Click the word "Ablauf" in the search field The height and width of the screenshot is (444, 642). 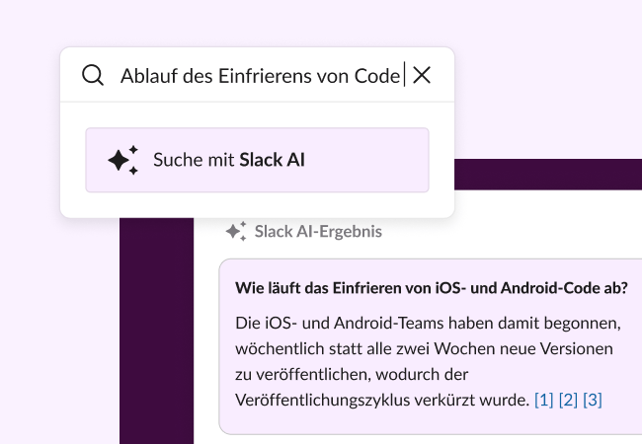[x=148, y=75]
